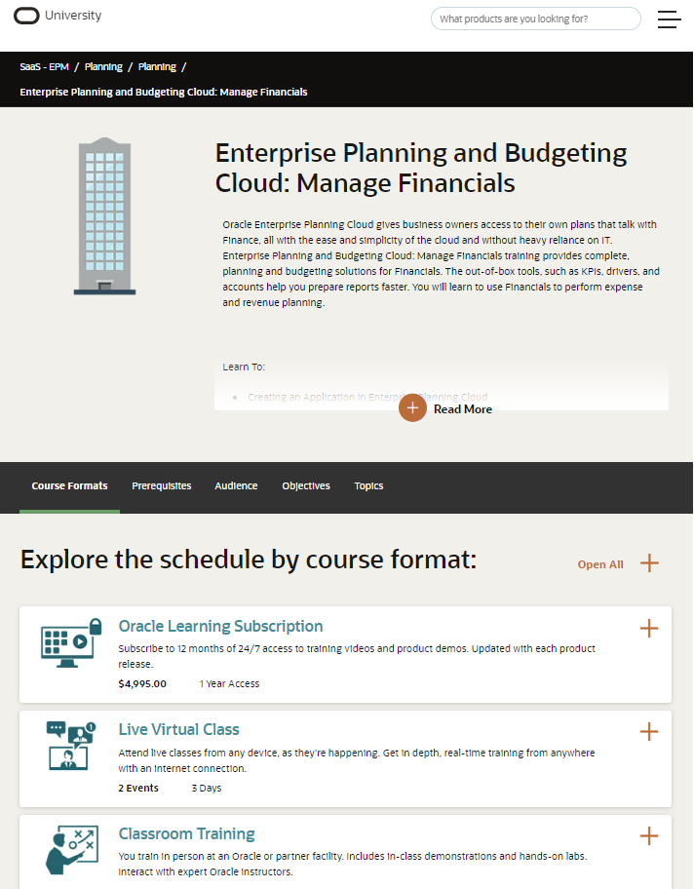The height and width of the screenshot is (889, 694).
Task: Switch to the Prerequisites tab
Action: click(x=162, y=485)
